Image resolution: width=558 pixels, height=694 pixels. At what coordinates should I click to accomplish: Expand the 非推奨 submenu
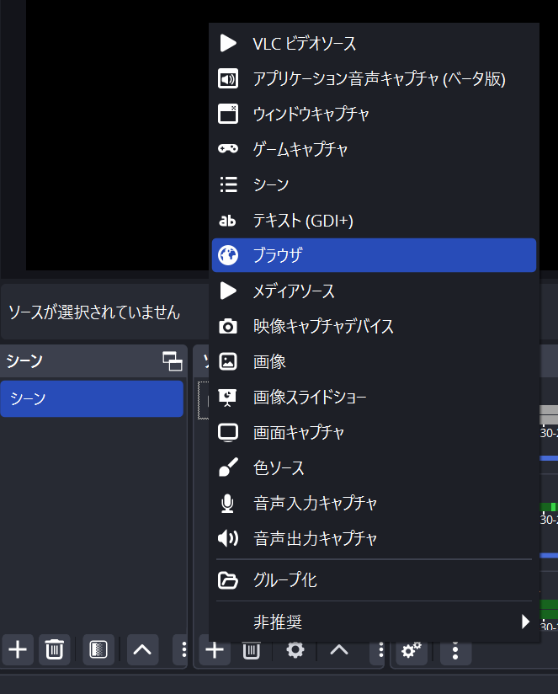[x=374, y=622]
